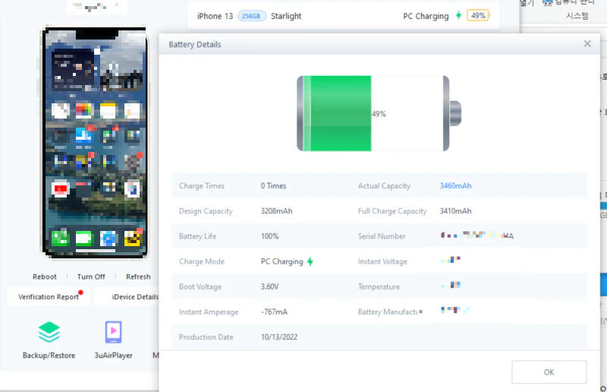
Task: Launch 3uAirPlayer icon
Action: point(113,332)
